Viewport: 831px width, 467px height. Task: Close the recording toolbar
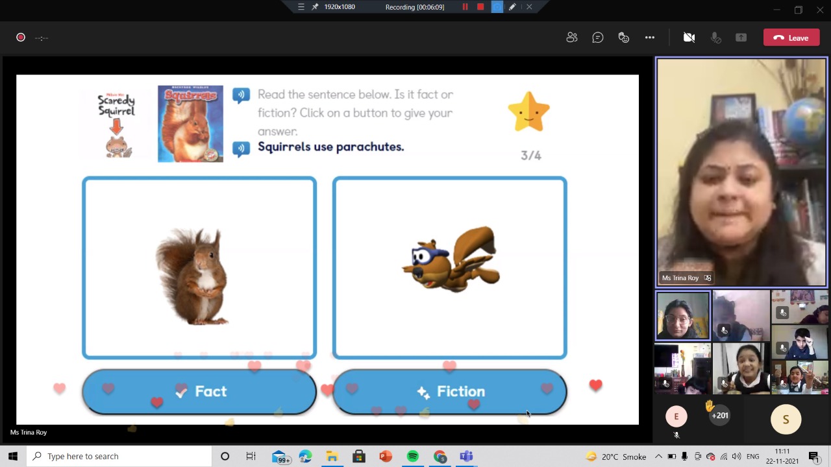coord(529,6)
